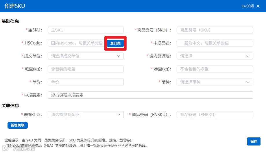This screenshot has height=153, width=266.
Task: Click the FNSKU explanation text line
Action: 77,145
